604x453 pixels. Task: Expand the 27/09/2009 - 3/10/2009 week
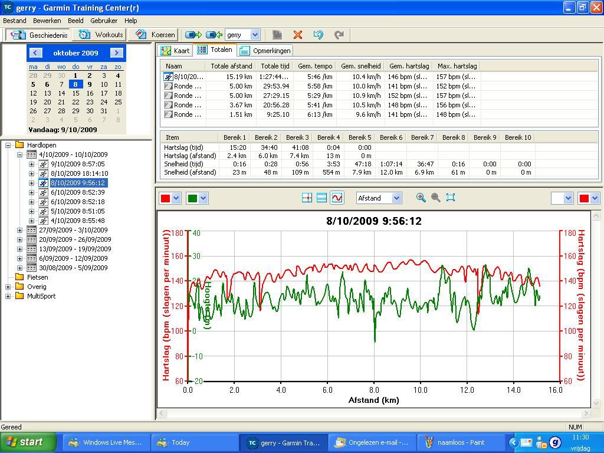coord(19,230)
